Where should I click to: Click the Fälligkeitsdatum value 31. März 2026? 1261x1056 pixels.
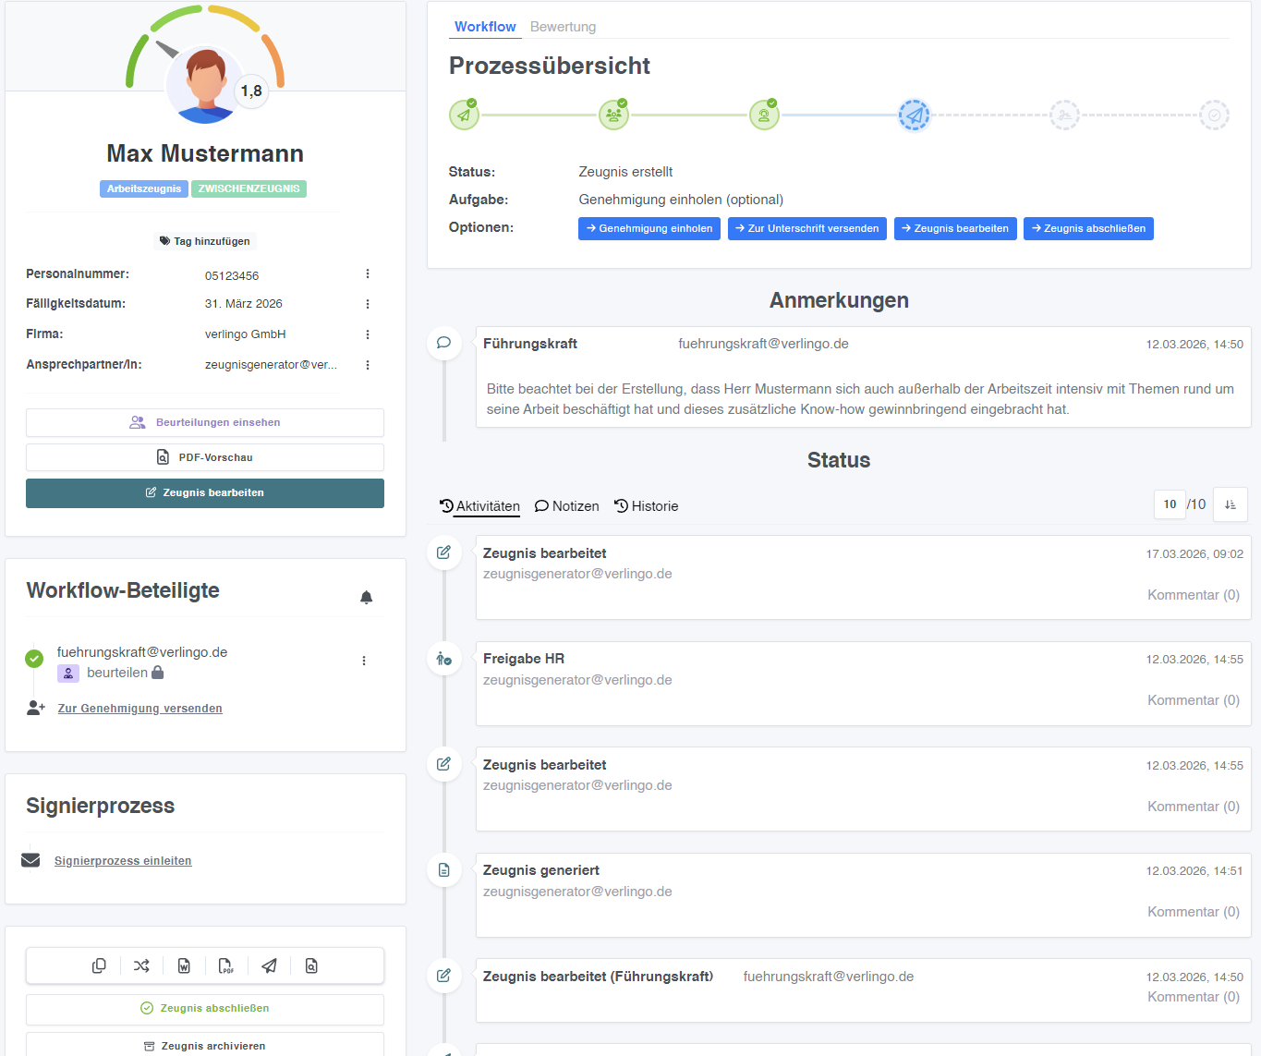[244, 304]
